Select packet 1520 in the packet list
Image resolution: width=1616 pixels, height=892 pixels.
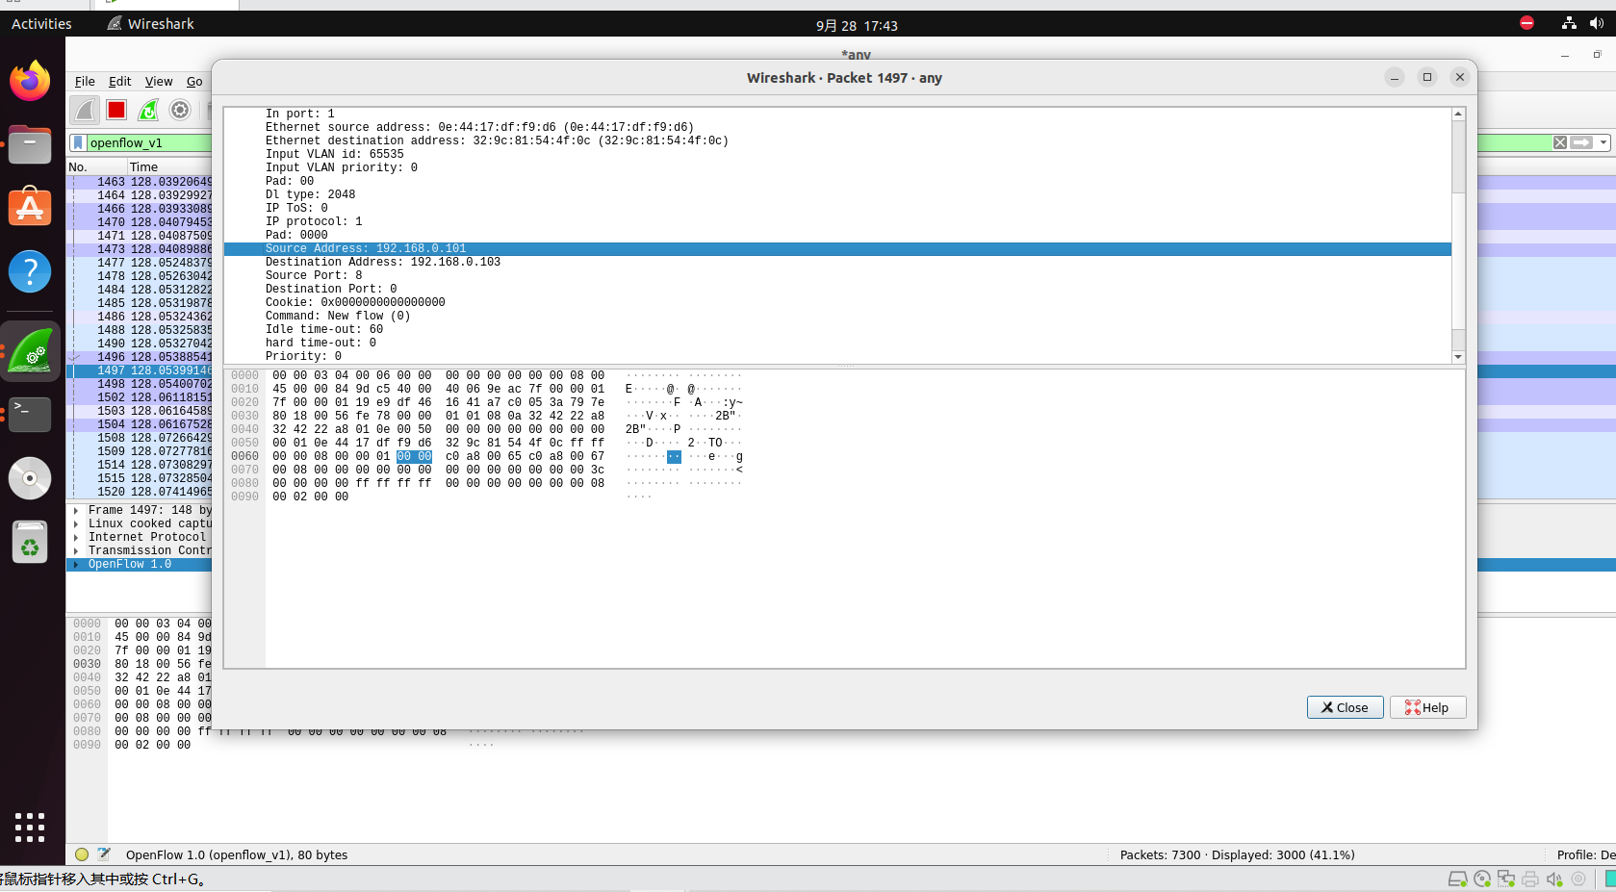coord(140,492)
